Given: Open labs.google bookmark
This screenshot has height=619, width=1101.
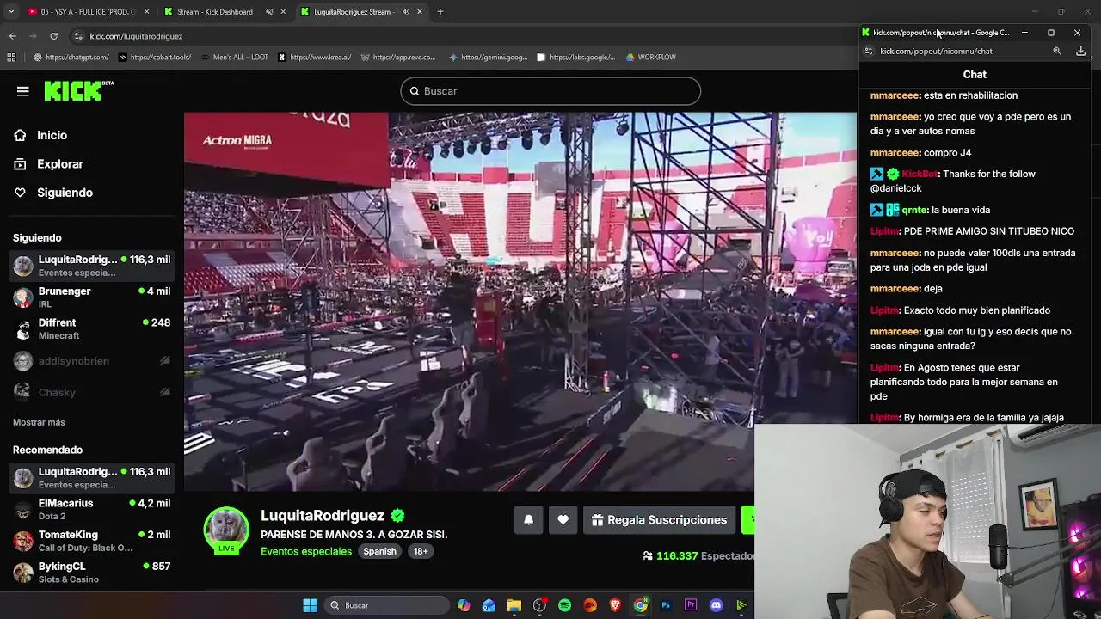Looking at the screenshot, I should pyautogui.click(x=576, y=58).
